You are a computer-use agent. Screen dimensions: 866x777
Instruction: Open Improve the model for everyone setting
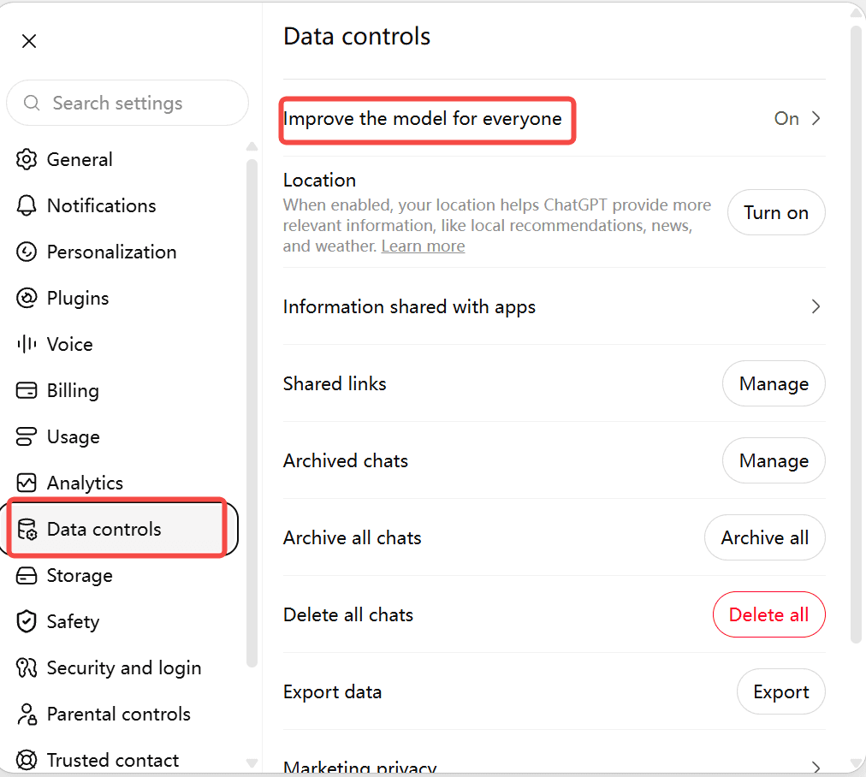(x=554, y=118)
